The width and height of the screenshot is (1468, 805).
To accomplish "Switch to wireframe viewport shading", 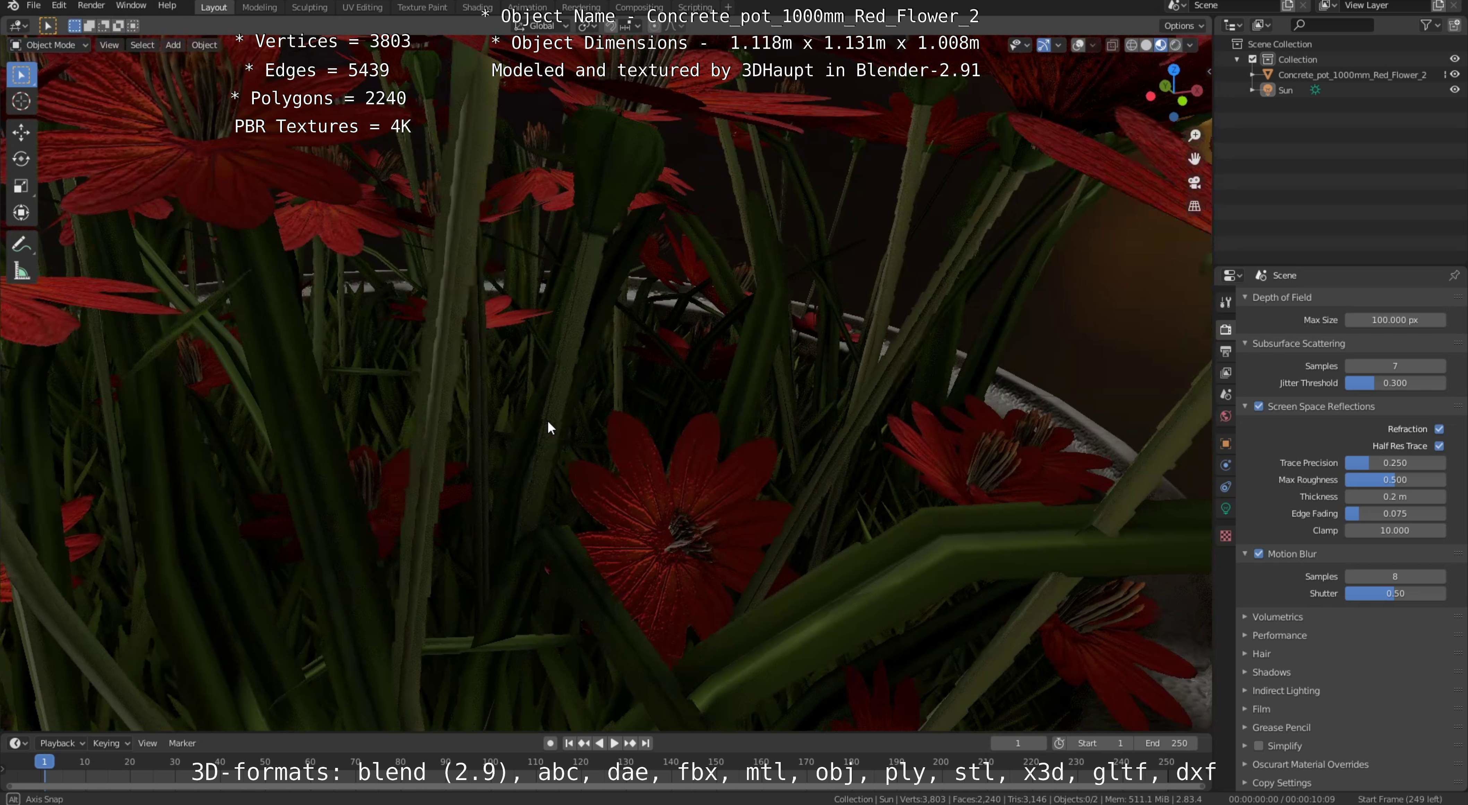I will click(x=1131, y=45).
